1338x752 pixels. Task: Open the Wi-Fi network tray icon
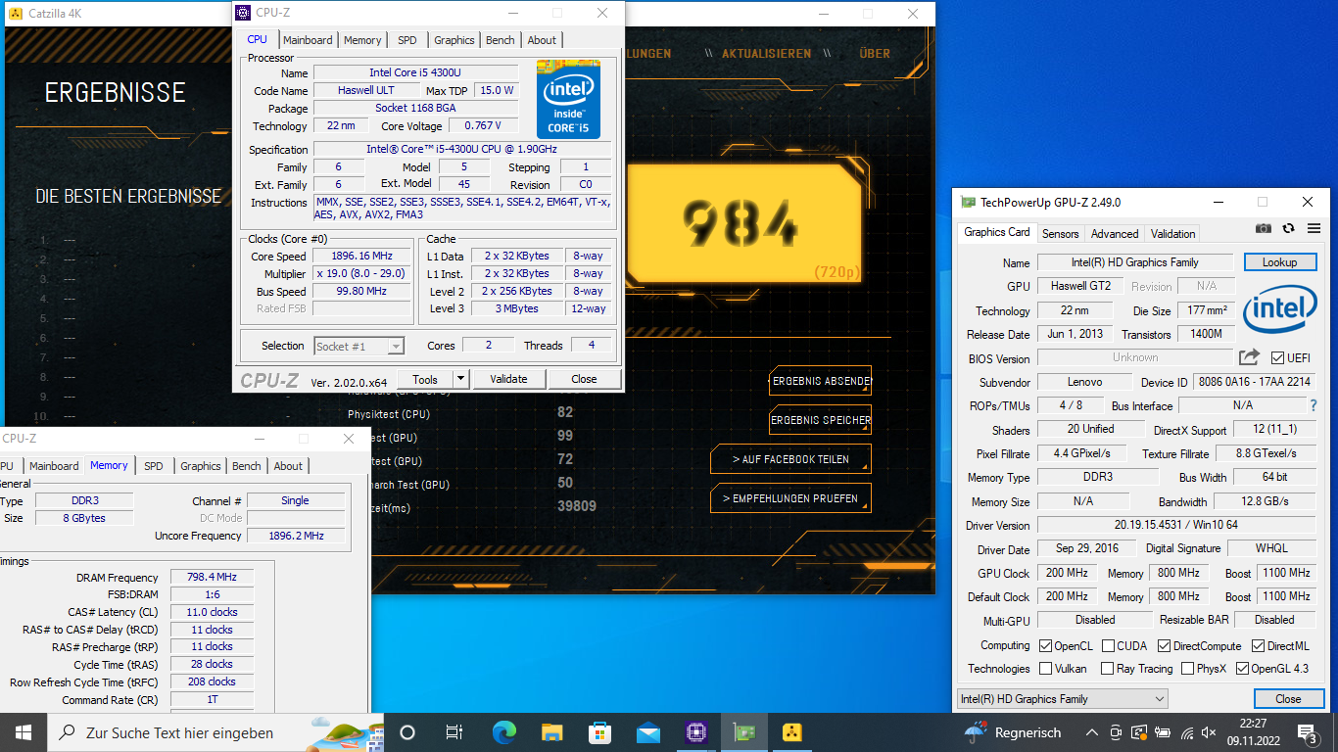1187,732
